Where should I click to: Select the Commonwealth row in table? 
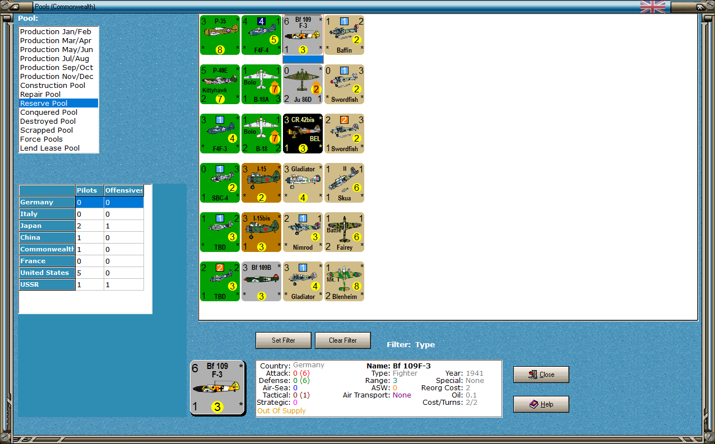81,249
